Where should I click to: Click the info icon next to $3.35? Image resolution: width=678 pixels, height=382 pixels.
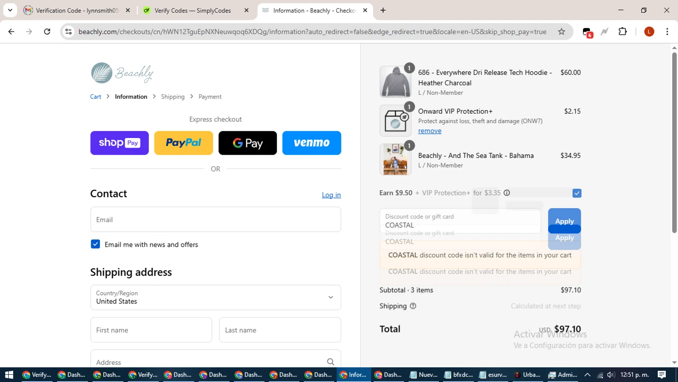[507, 193]
